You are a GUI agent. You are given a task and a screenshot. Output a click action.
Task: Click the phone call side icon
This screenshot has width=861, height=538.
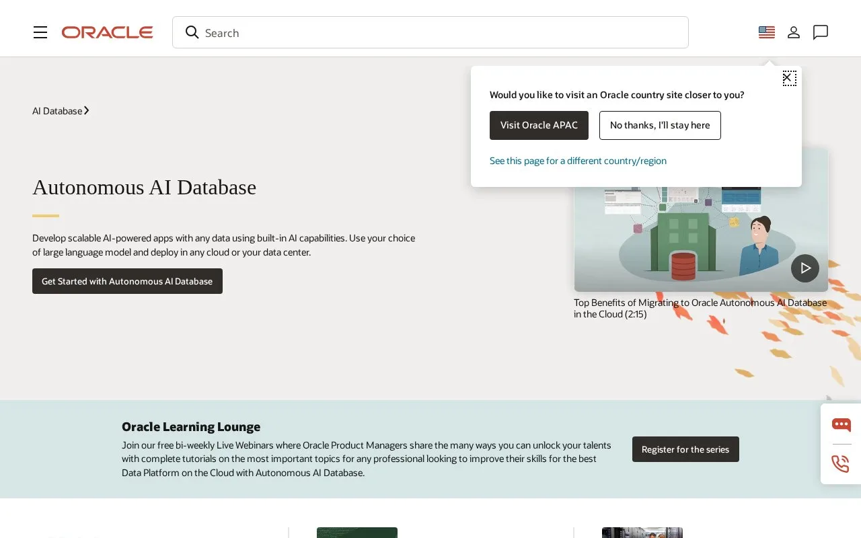pos(841,464)
